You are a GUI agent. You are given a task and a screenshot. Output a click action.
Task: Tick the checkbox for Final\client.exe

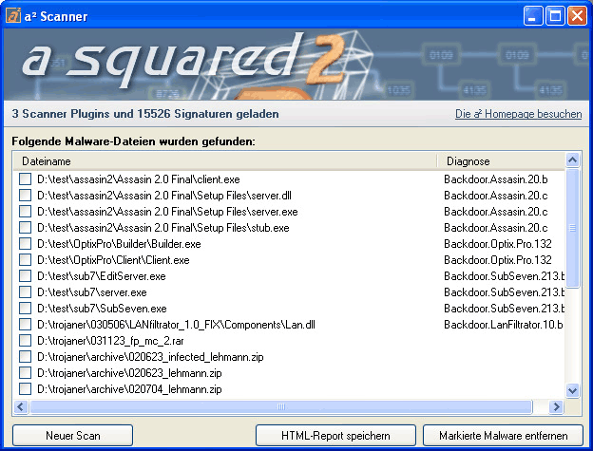click(25, 179)
